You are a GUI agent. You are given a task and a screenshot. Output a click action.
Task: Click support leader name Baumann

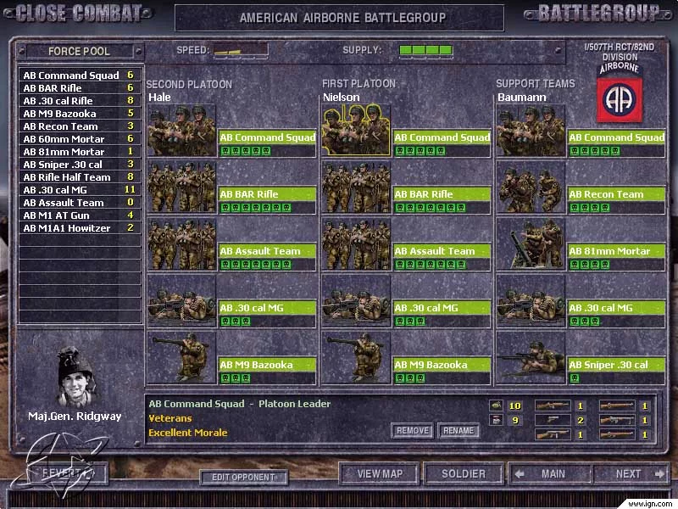click(x=522, y=98)
